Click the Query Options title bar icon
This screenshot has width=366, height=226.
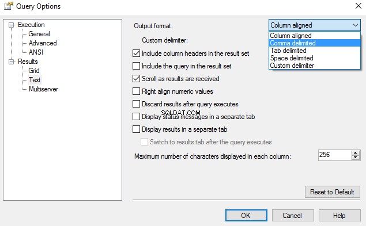coord(9,6)
